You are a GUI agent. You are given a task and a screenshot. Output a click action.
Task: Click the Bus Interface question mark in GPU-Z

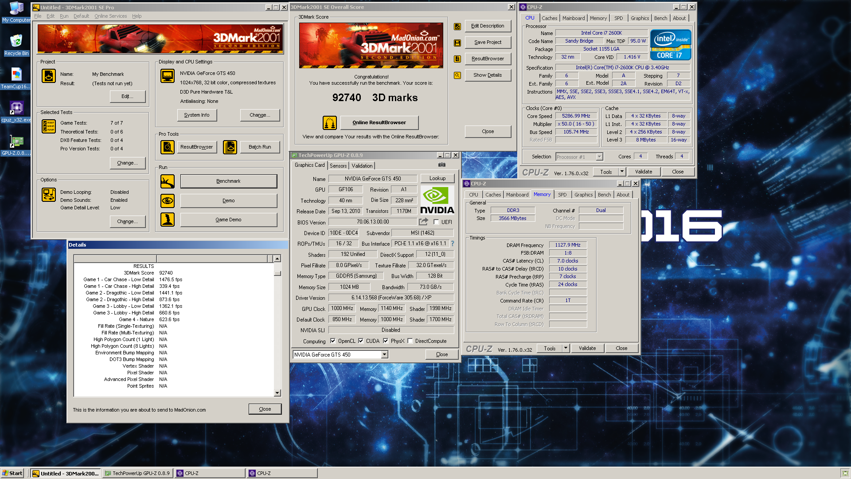tap(453, 243)
